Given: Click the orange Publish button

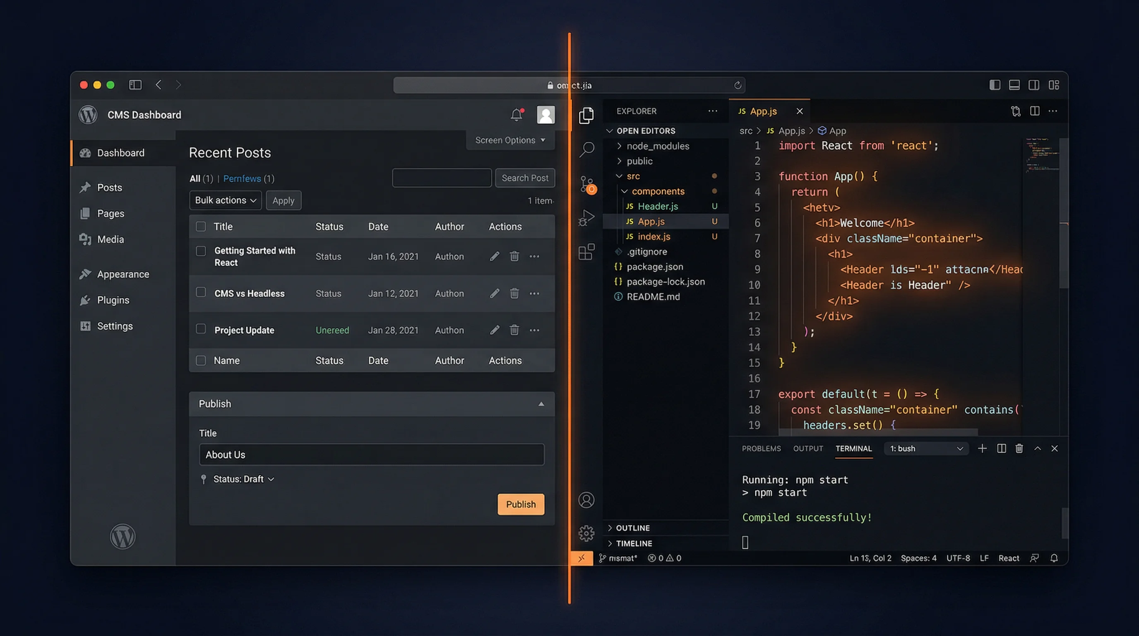Looking at the screenshot, I should click(520, 504).
